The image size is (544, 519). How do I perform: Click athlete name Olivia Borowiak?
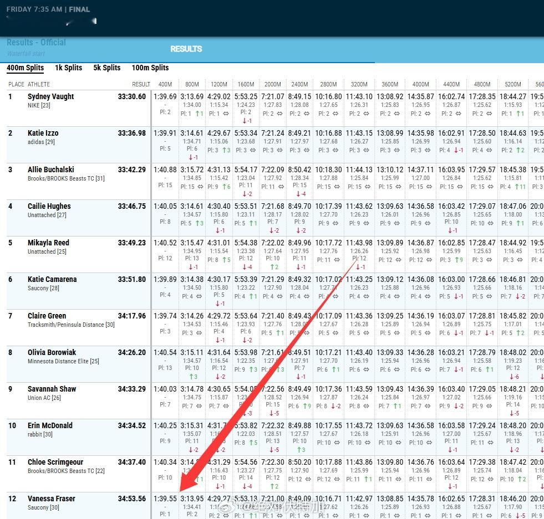[52, 352]
